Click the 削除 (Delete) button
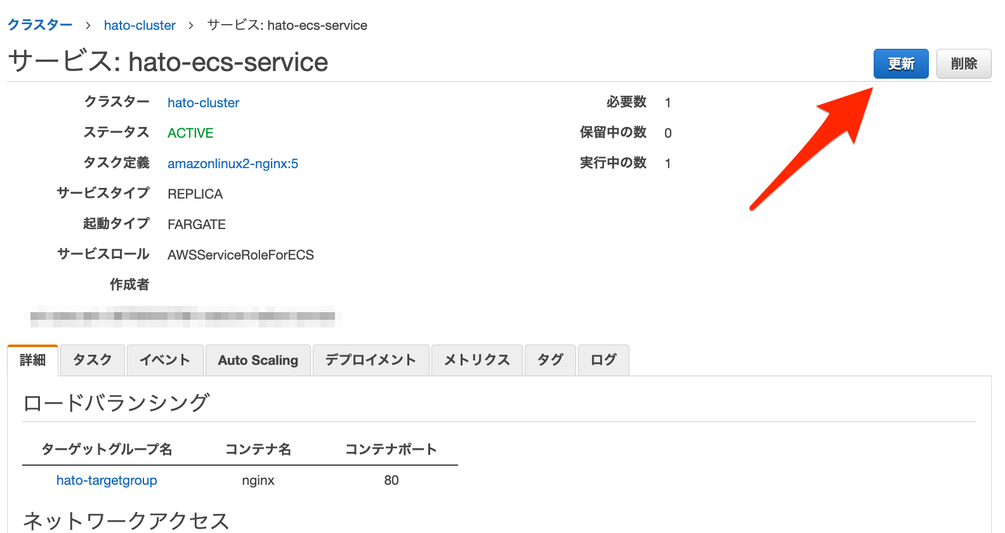The image size is (1005, 533). pos(964,63)
